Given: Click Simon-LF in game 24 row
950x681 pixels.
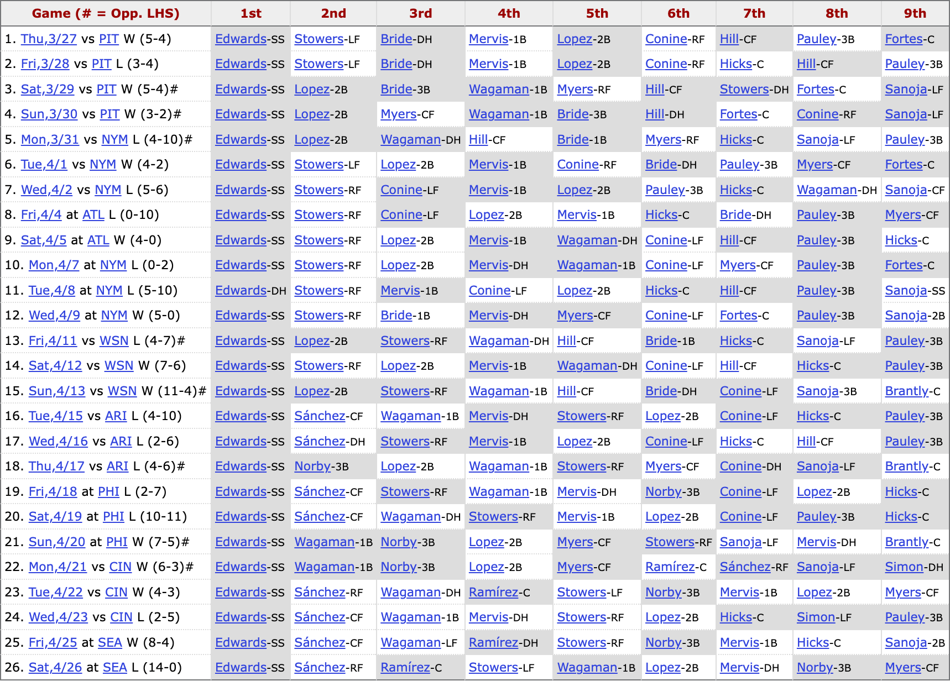Looking at the screenshot, I should (x=824, y=617).
